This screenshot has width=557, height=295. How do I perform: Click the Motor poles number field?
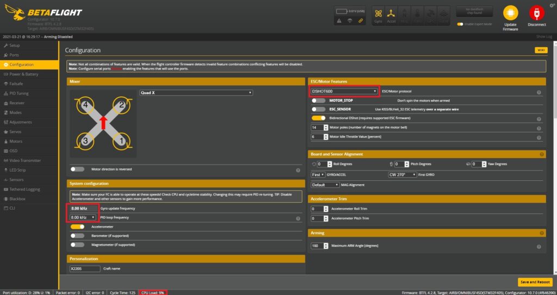tap(319, 128)
